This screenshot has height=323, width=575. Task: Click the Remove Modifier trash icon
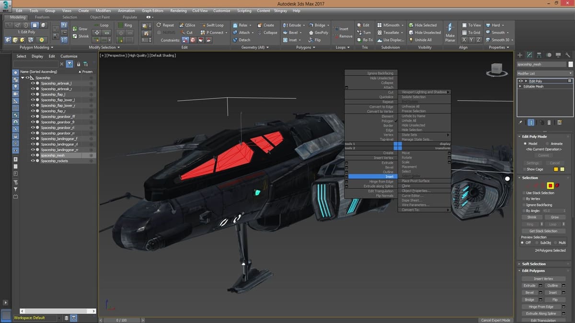click(x=549, y=123)
